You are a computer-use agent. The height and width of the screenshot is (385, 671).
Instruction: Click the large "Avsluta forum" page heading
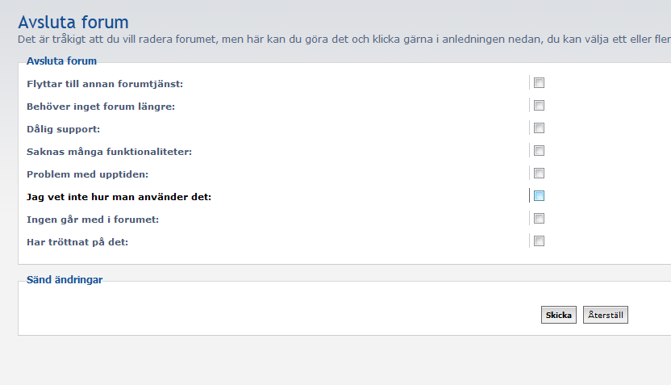[73, 23]
